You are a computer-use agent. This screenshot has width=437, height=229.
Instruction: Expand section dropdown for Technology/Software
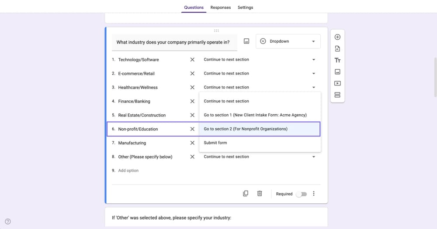pos(313,60)
